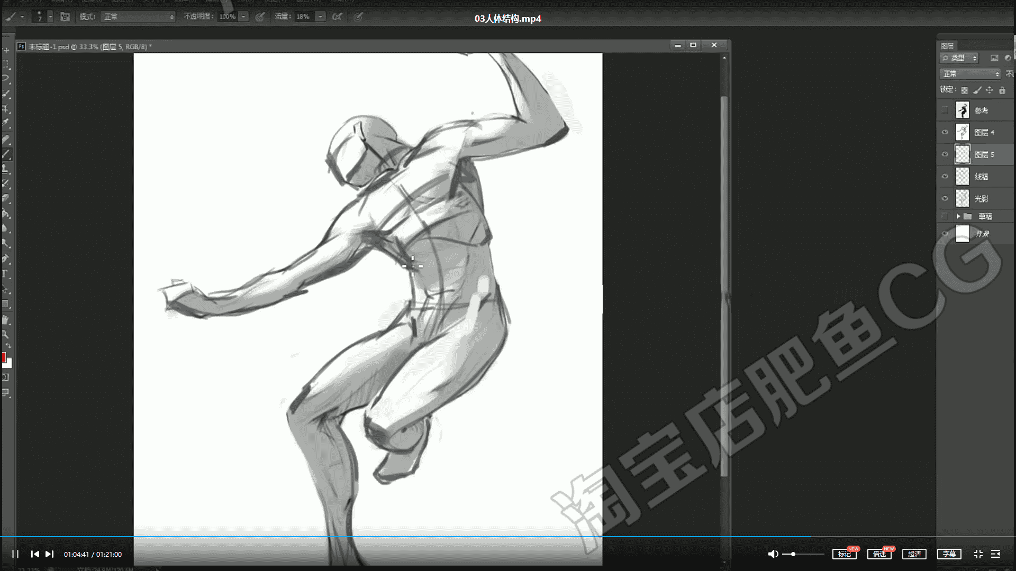Select the Crop tool in toolbar
The image size is (1016, 571).
click(x=6, y=109)
